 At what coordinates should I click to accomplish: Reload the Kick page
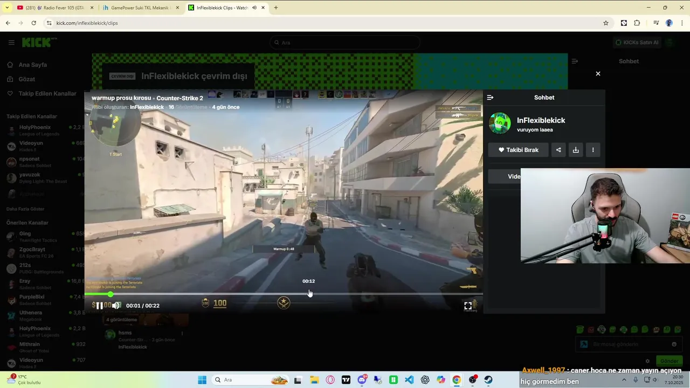pos(33,23)
